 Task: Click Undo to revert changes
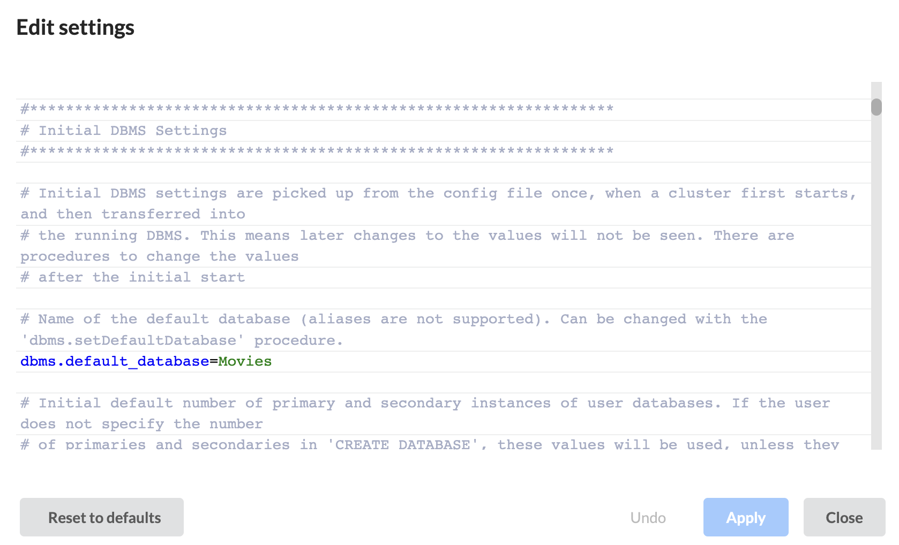point(648,518)
